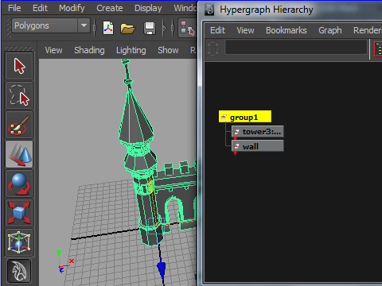Select the Universal Manipulator tool
The image size is (382, 286).
[x=19, y=242]
